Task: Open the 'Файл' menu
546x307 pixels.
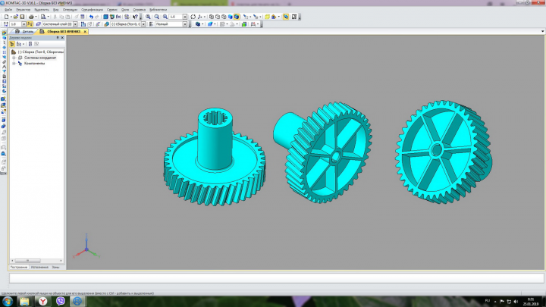Action: [8, 10]
